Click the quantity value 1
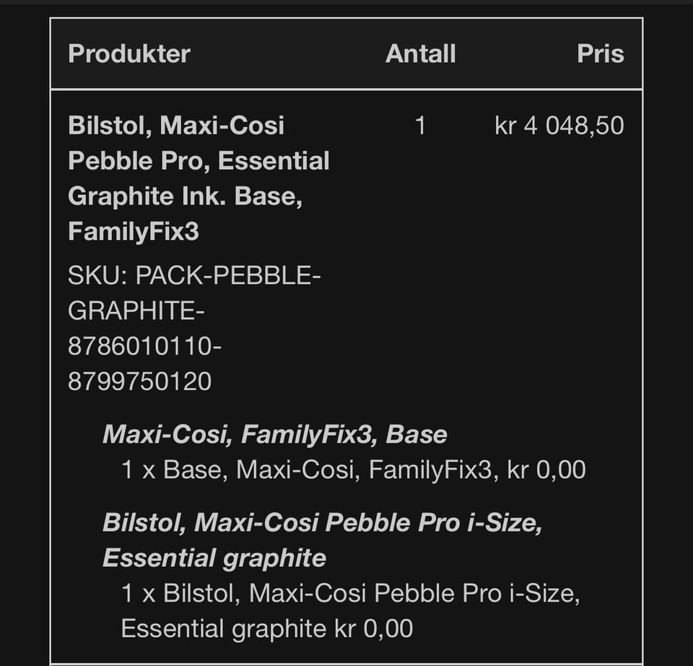The width and height of the screenshot is (693, 666). [x=420, y=125]
